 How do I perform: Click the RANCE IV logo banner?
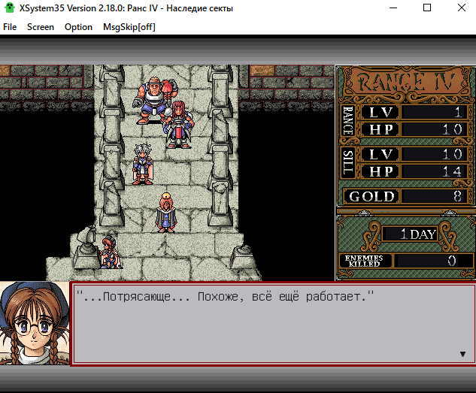pos(406,82)
